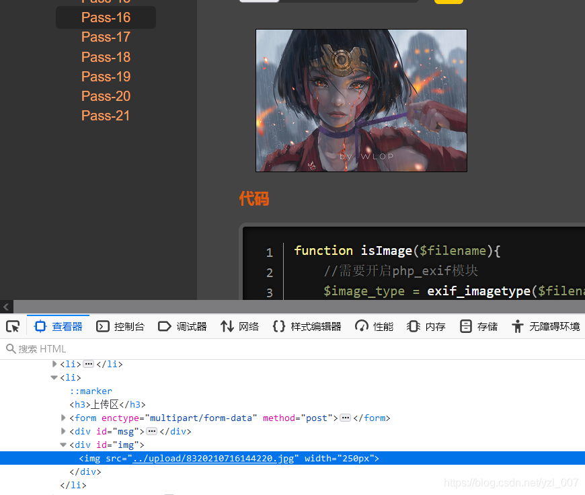This screenshot has height=495, width=585.
Task: Click the exif_imagetype code line
Action: pos(454,291)
